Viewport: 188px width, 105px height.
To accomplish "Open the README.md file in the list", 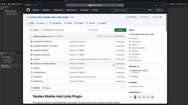I will (38, 81).
